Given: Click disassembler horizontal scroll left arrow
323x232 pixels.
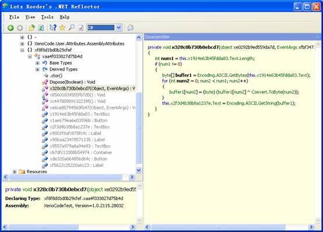Looking at the screenshot, I should point(147,227).
